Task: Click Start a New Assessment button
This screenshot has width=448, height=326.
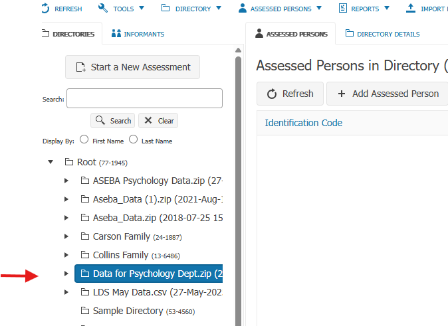Action: (132, 67)
